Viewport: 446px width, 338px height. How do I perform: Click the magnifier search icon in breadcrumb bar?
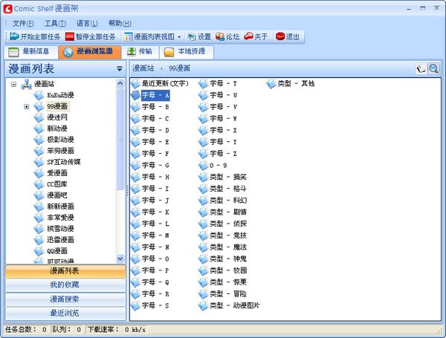pos(433,68)
